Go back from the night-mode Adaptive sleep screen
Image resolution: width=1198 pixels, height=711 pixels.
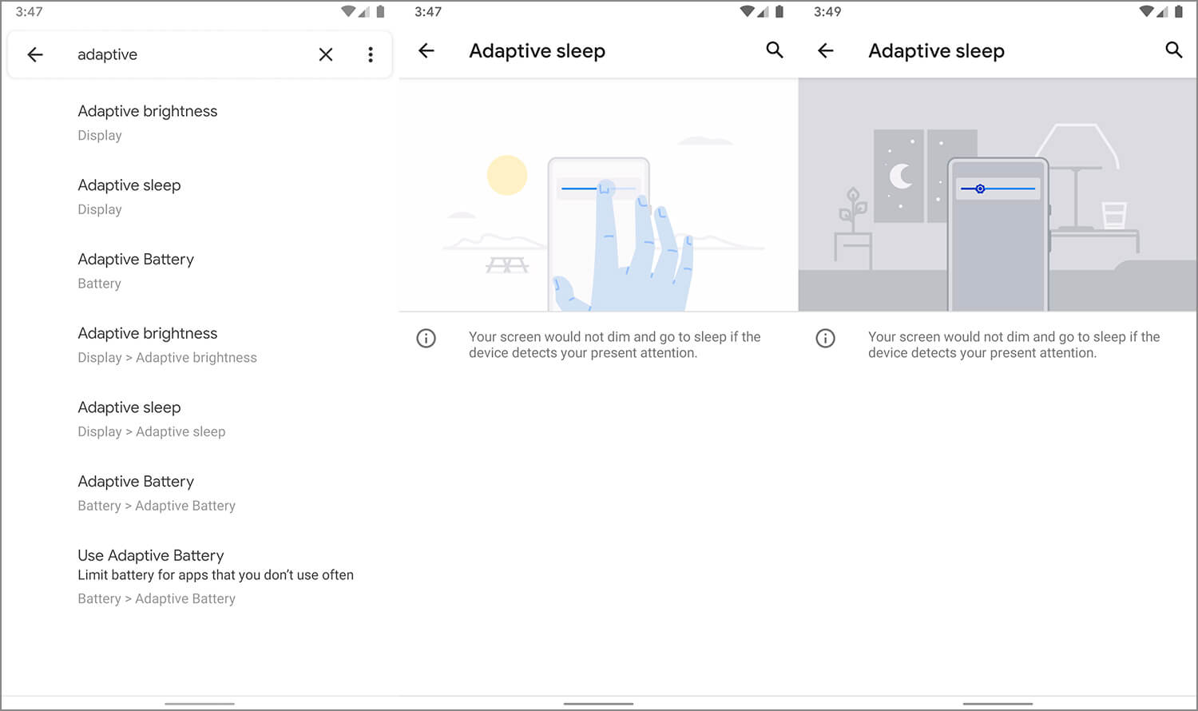pos(826,51)
